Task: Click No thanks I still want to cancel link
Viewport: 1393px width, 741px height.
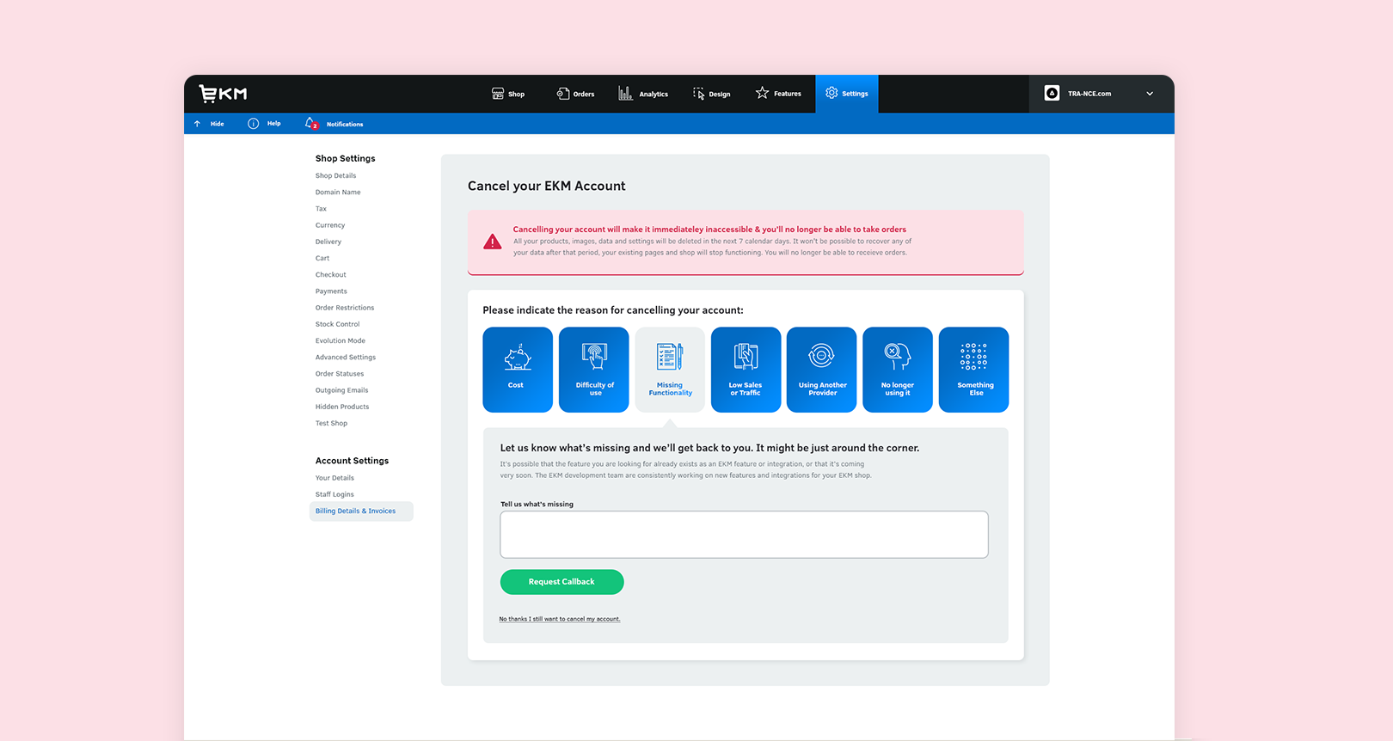Action: click(560, 619)
